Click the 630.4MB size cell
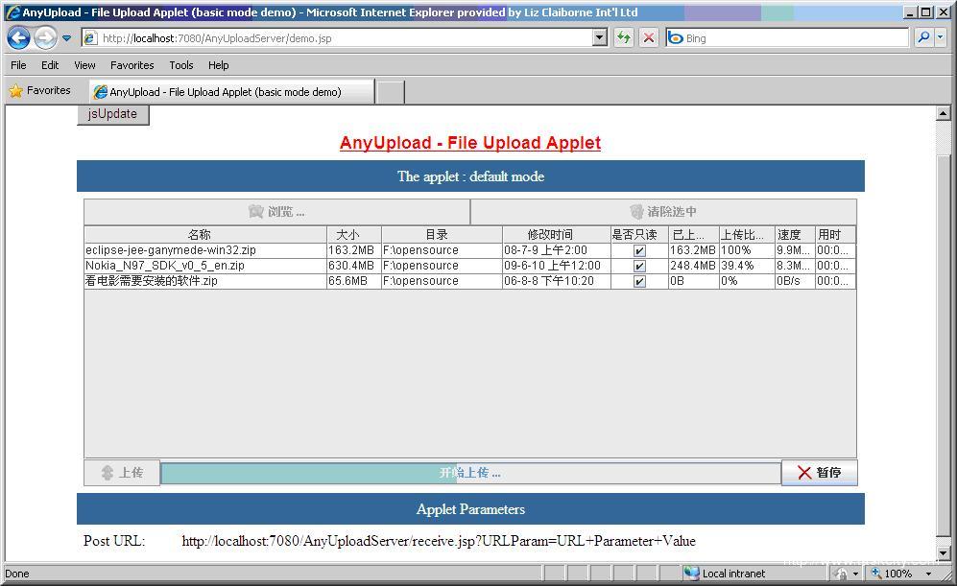The width and height of the screenshot is (957, 586). [354, 266]
